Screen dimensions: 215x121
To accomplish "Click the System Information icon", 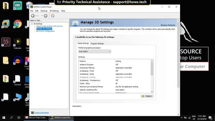I will [32, 113].
